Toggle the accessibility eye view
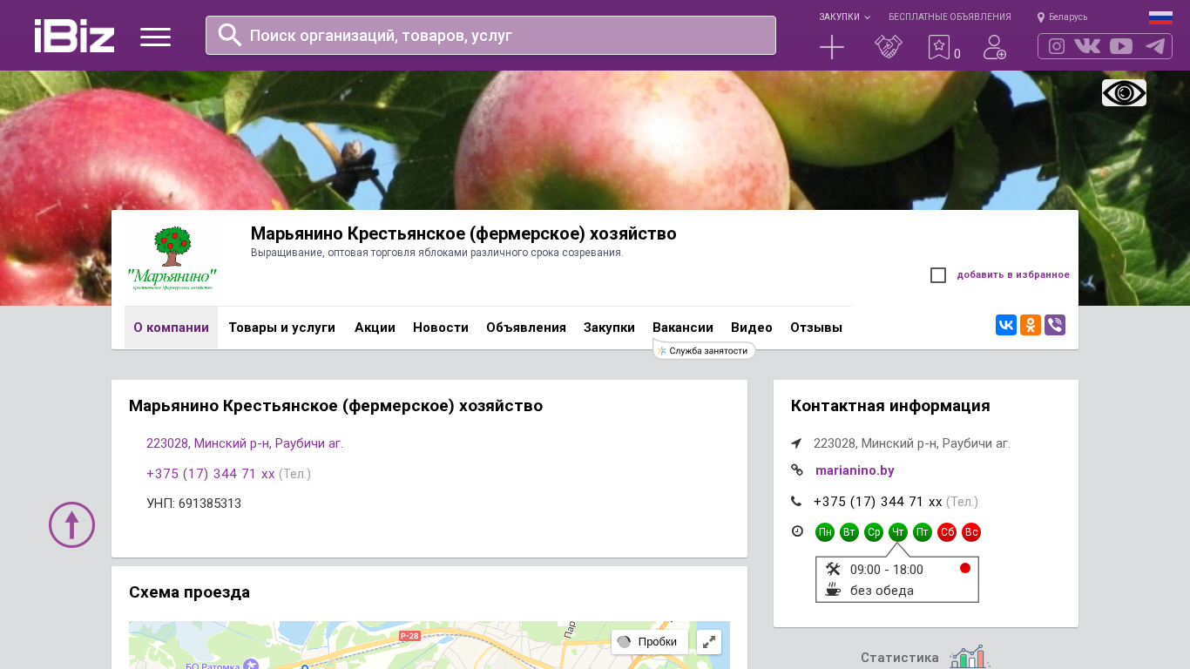Screen dimensions: 1190x669 (x=1124, y=93)
